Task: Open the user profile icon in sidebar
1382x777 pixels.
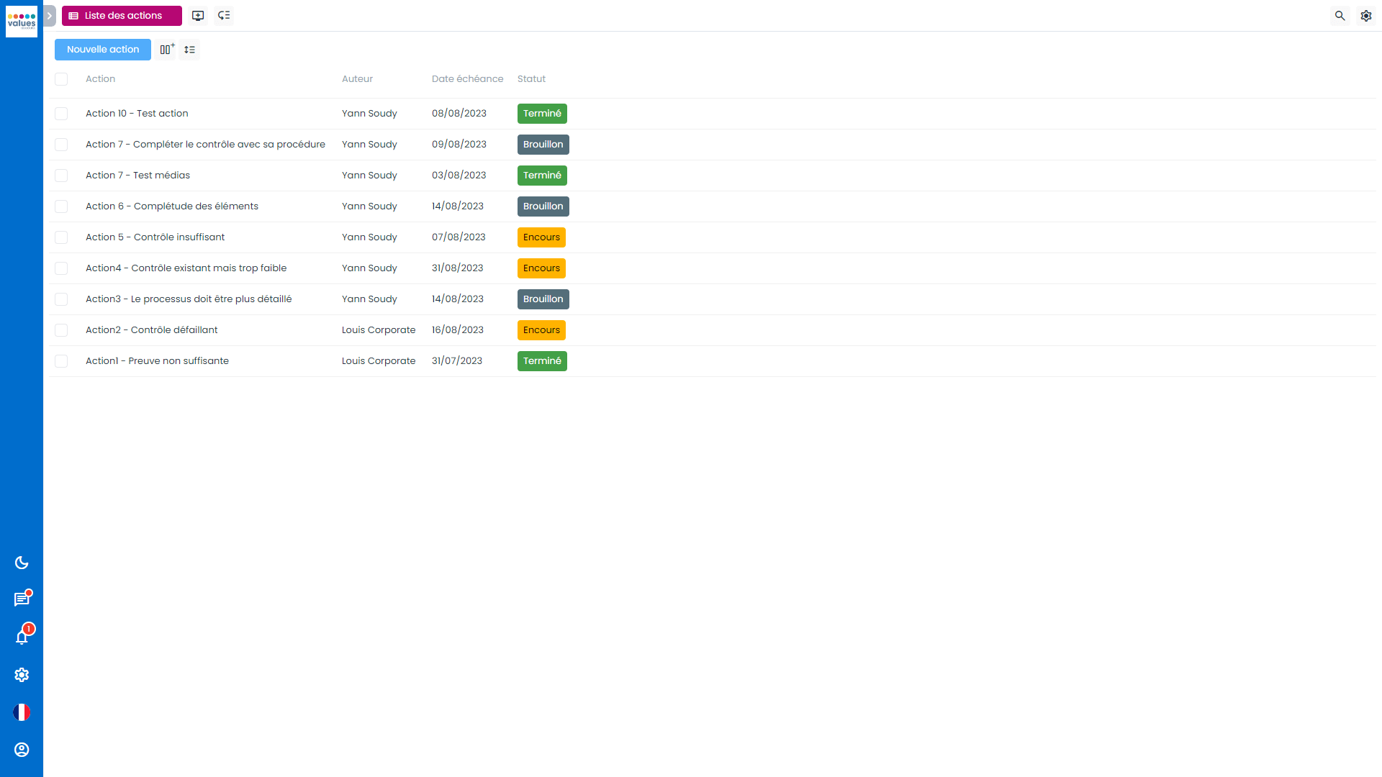Action: point(22,750)
